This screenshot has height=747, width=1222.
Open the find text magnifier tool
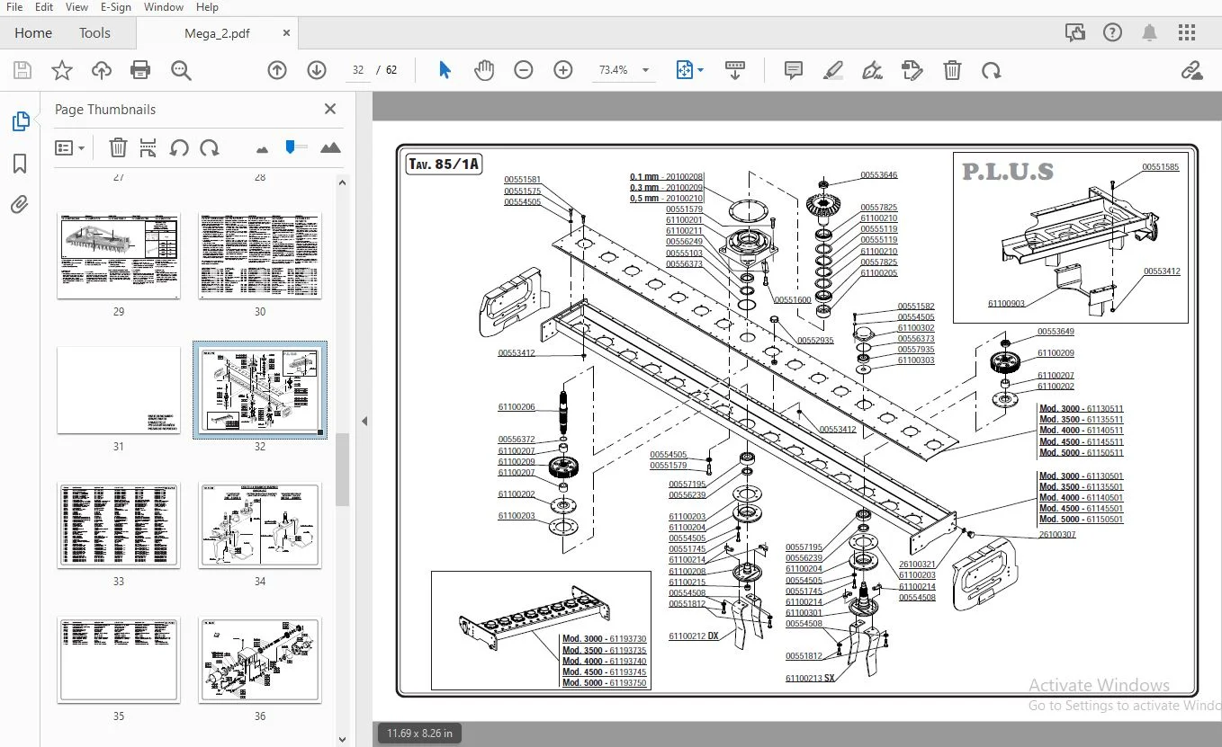coord(181,70)
